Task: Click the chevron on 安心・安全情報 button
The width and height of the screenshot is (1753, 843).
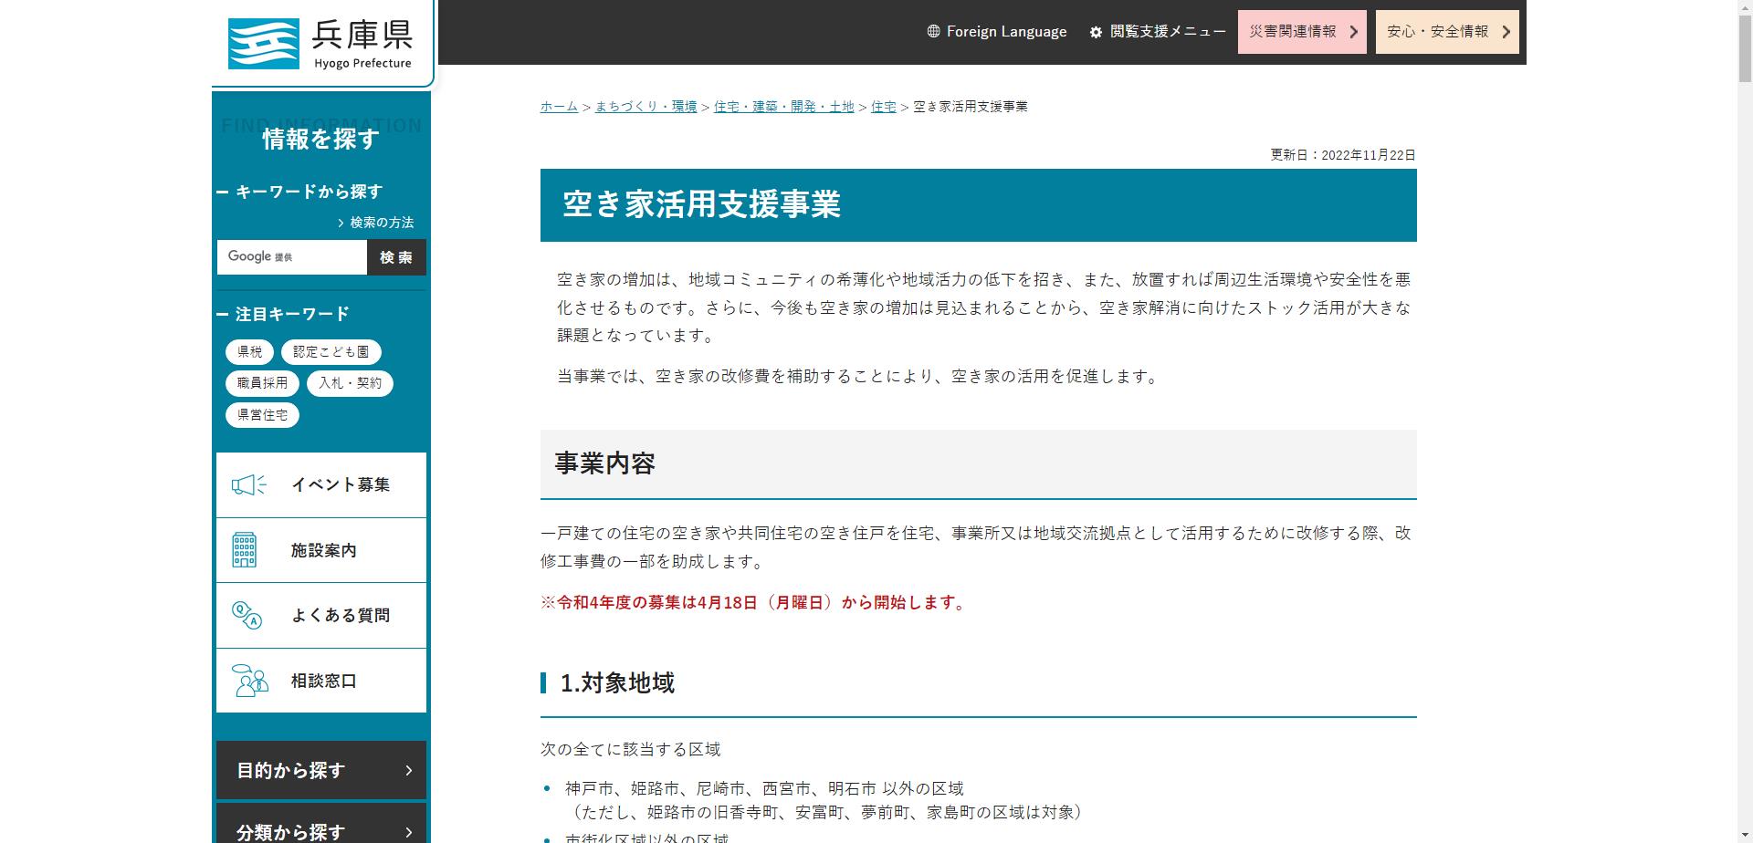Action: click(x=1506, y=32)
